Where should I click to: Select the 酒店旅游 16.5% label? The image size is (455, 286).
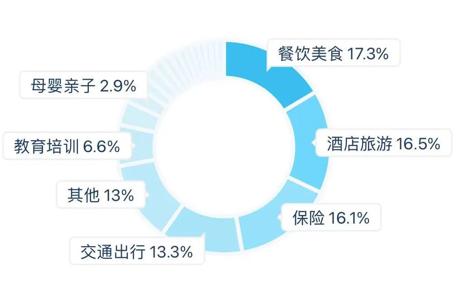[x=383, y=143]
